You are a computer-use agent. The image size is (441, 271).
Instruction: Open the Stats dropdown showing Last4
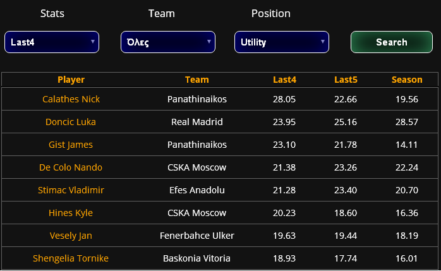[x=52, y=42]
